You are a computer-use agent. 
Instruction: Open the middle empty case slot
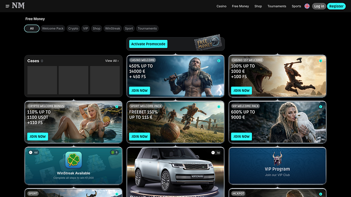(x=73, y=80)
